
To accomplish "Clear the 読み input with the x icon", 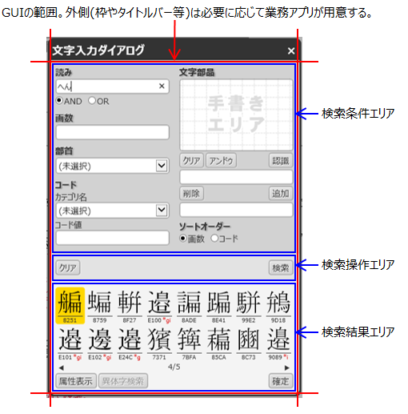I will click(x=162, y=86).
